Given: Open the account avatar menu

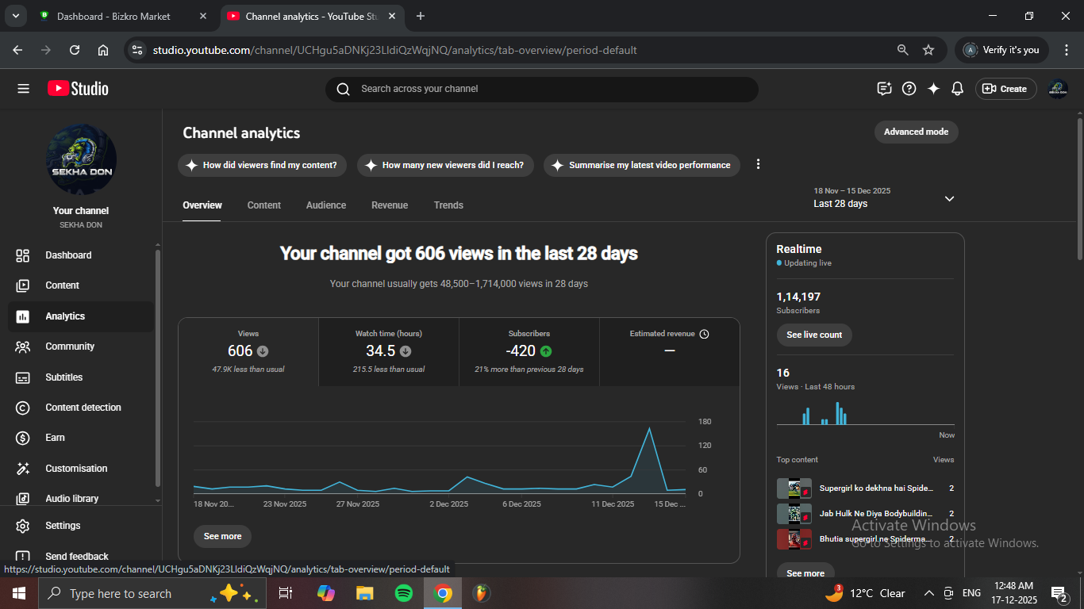Looking at the screenshot, I should [1057, 89].
